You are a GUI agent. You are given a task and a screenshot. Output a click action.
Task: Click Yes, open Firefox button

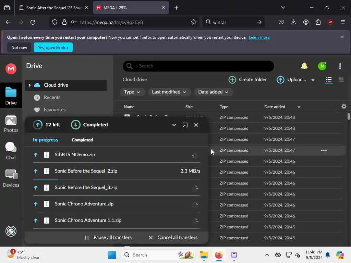coord(53,48)
